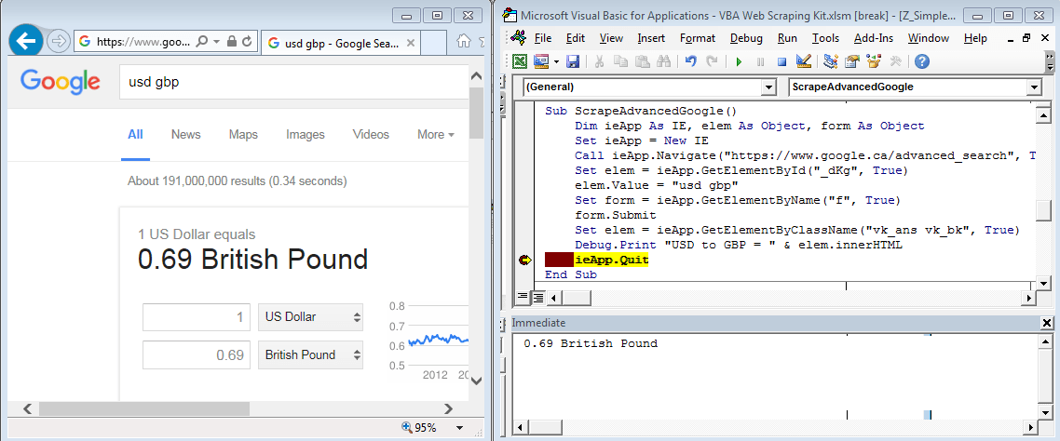
Task: Click the Cut scissors icon
Action: point(599,61)
